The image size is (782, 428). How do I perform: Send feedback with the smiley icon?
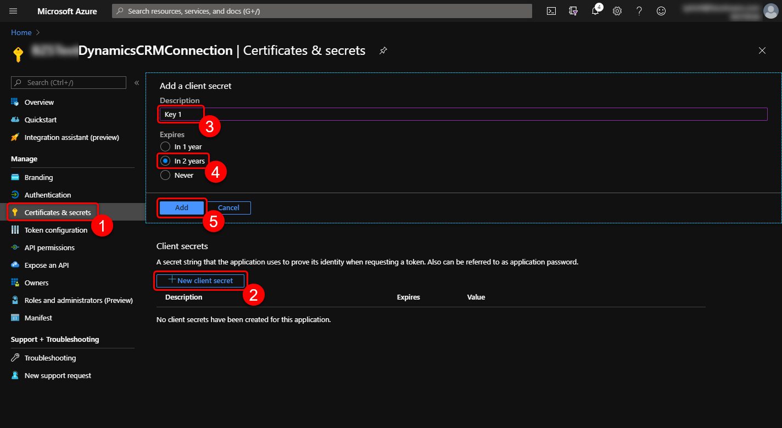pyautogui.click(x=661, y=11)
